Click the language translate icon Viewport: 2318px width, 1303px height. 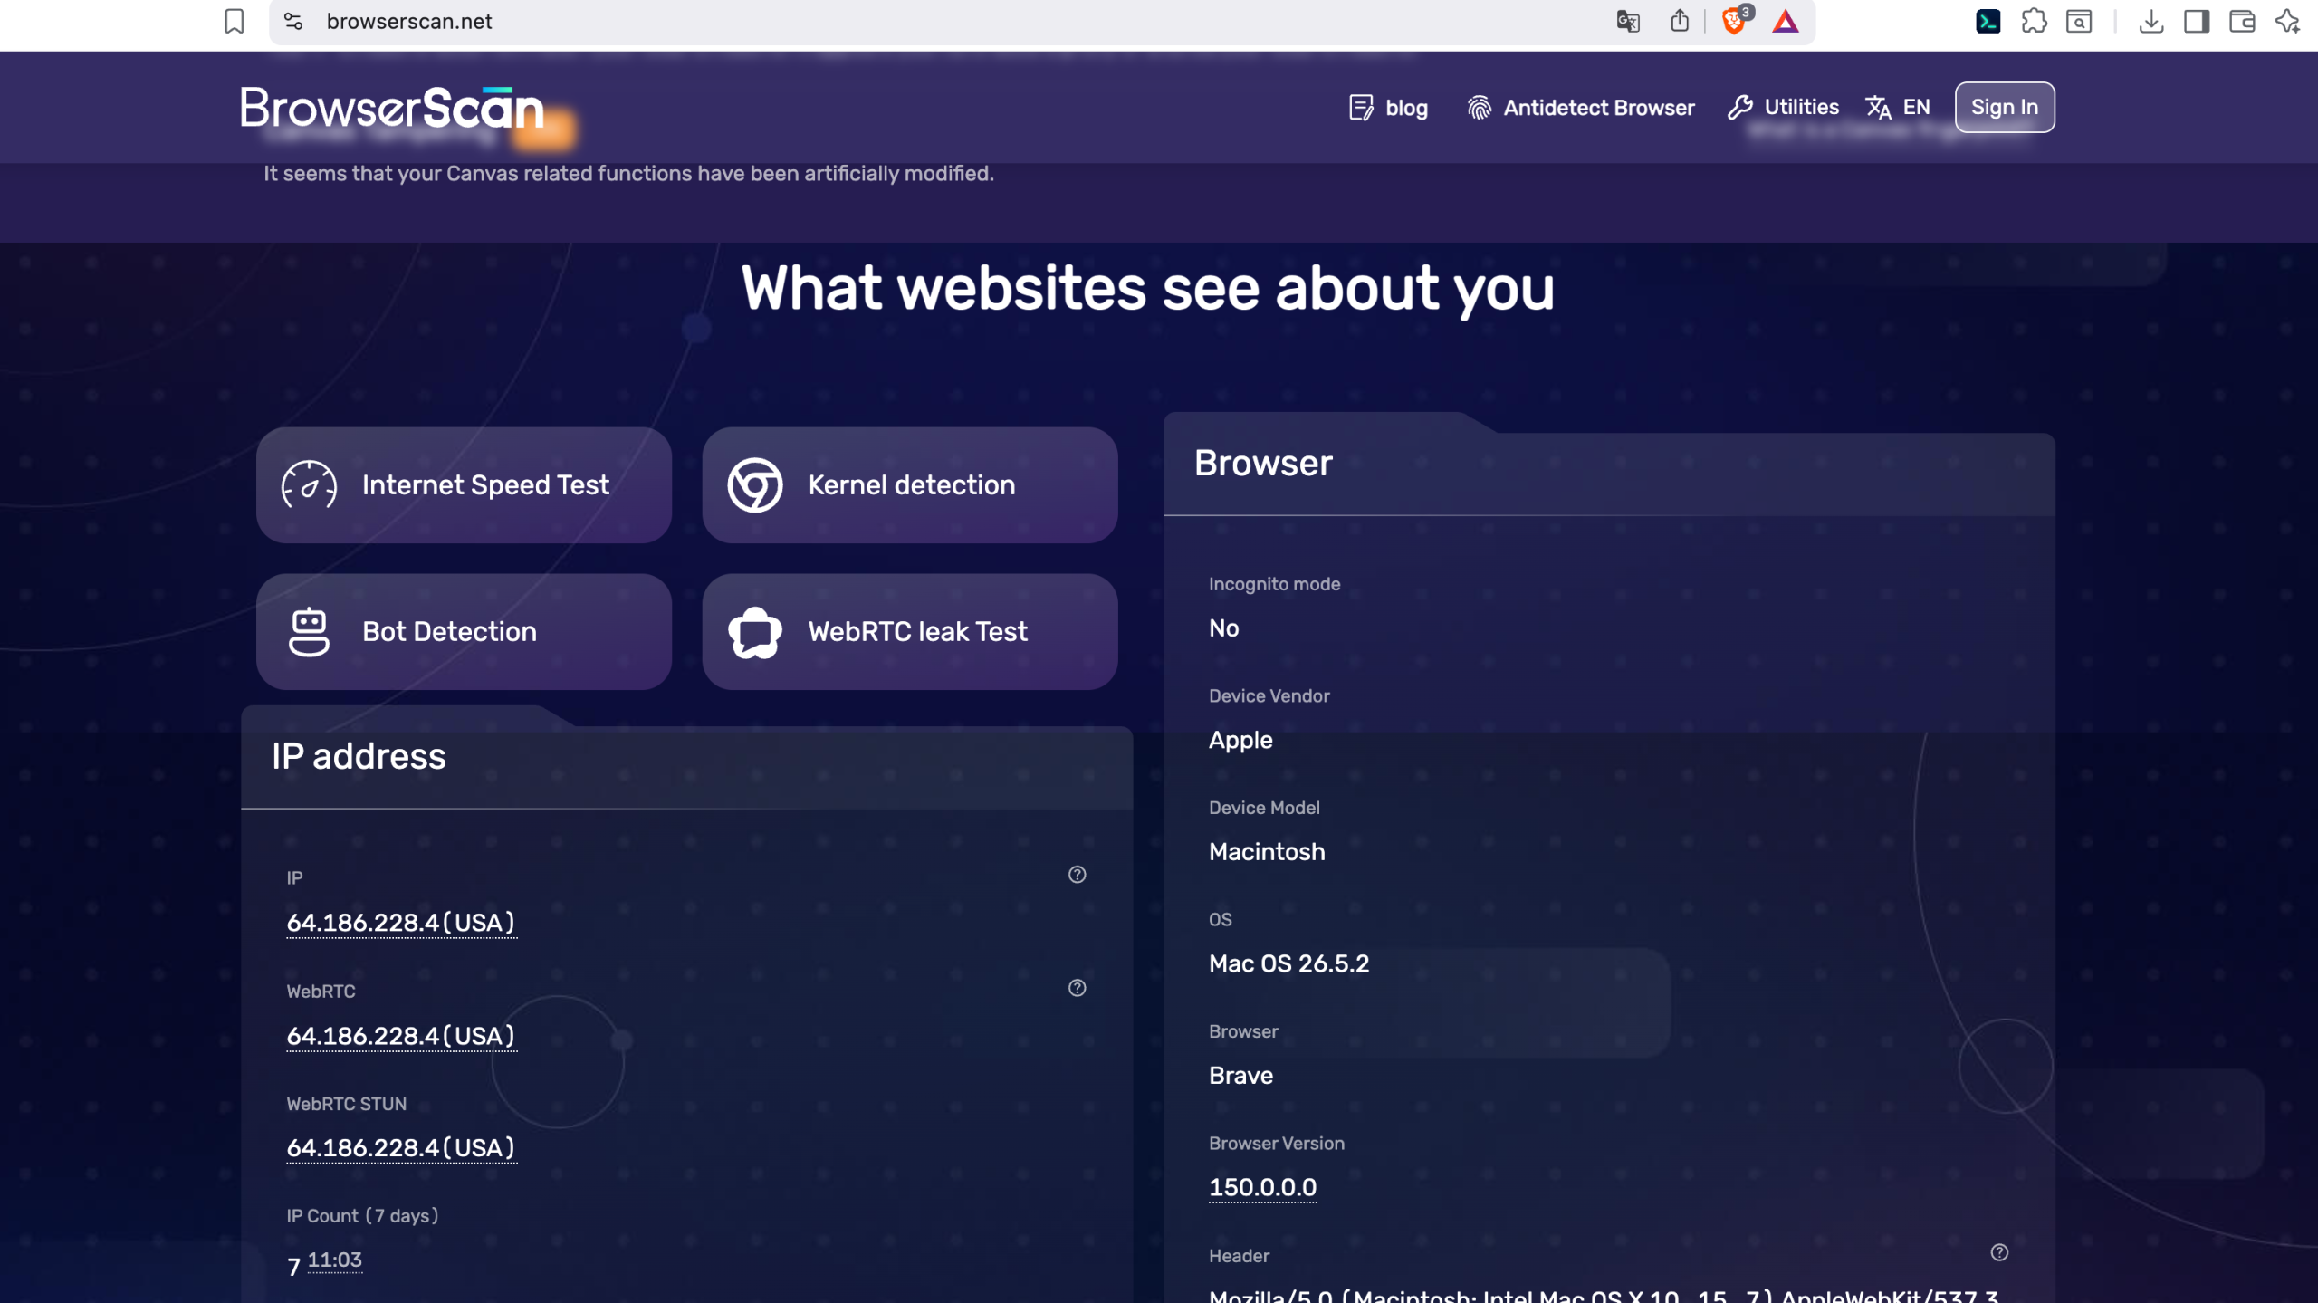tap(1878, 108)
